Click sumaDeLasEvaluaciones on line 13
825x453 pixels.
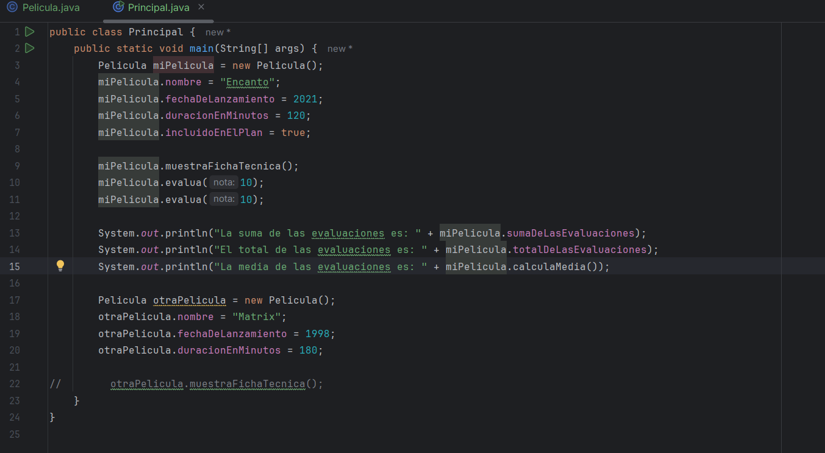570,233
